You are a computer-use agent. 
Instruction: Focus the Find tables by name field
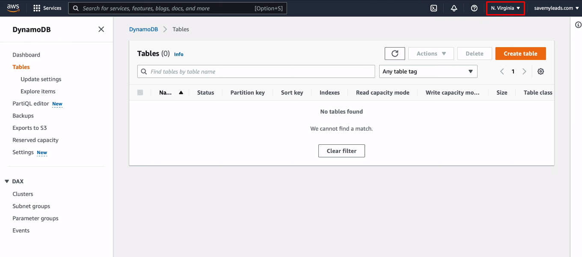(256, 72)
